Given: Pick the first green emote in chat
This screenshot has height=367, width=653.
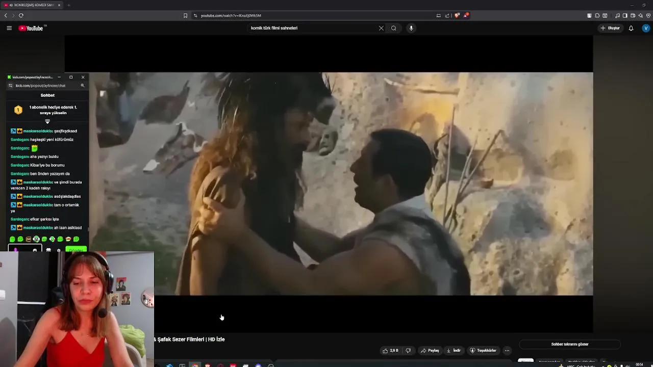Looking at the screenshot, I should 12,239.
